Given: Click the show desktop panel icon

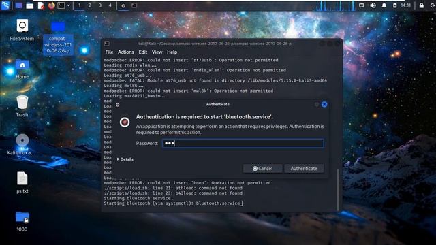Looking at the screenshot, I should point(19,5).
